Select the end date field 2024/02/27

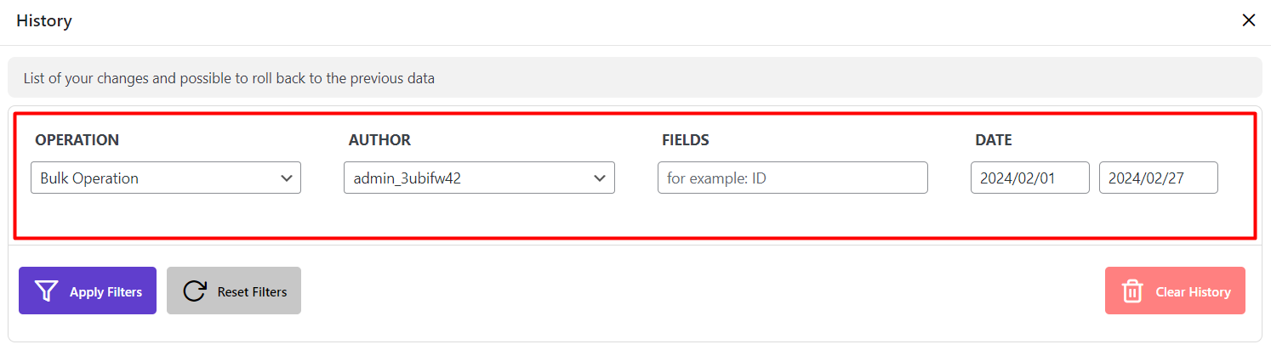1158,178
